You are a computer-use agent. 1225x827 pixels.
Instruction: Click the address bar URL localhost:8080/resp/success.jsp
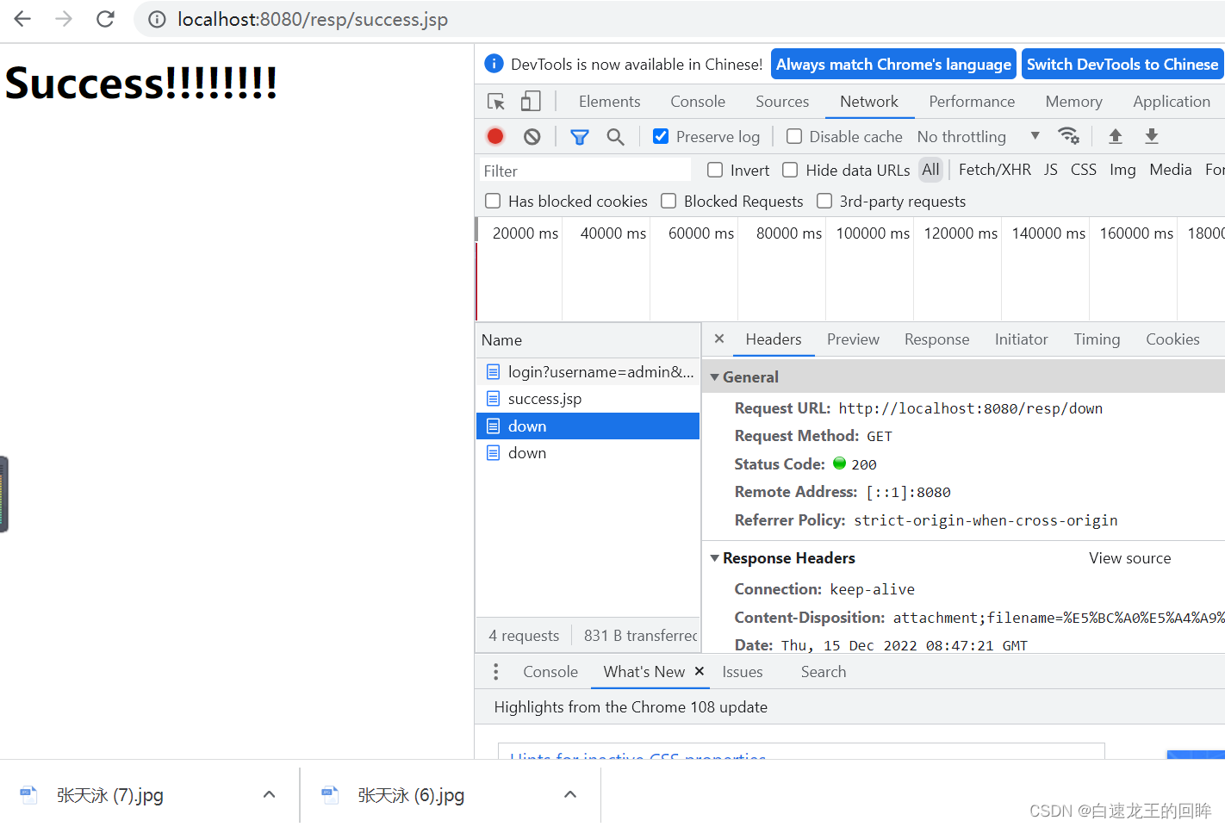tap(313, 19)
